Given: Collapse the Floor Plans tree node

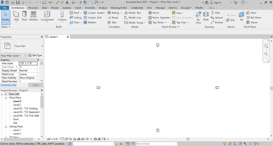Looking at the screenshot, I should pos(6,98).
